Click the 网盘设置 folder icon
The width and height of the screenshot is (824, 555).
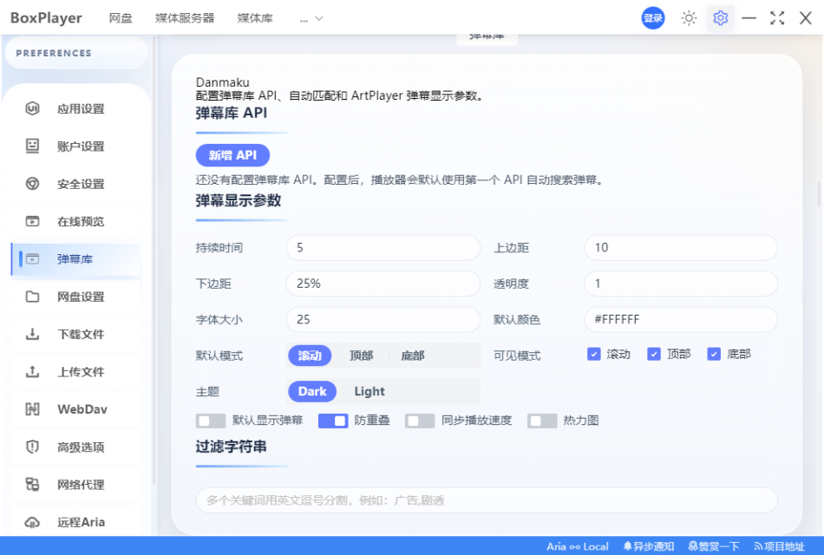coord(33,297)
